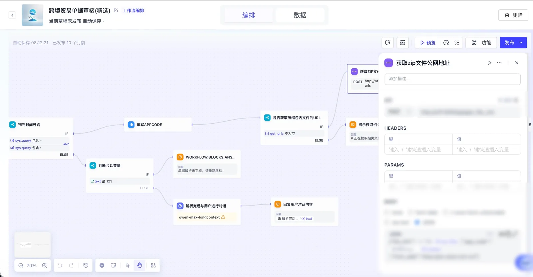This screenshot has width=533, height=277.
Task: Select the 判断时间开始 node icon
Action: pos(12,125)
